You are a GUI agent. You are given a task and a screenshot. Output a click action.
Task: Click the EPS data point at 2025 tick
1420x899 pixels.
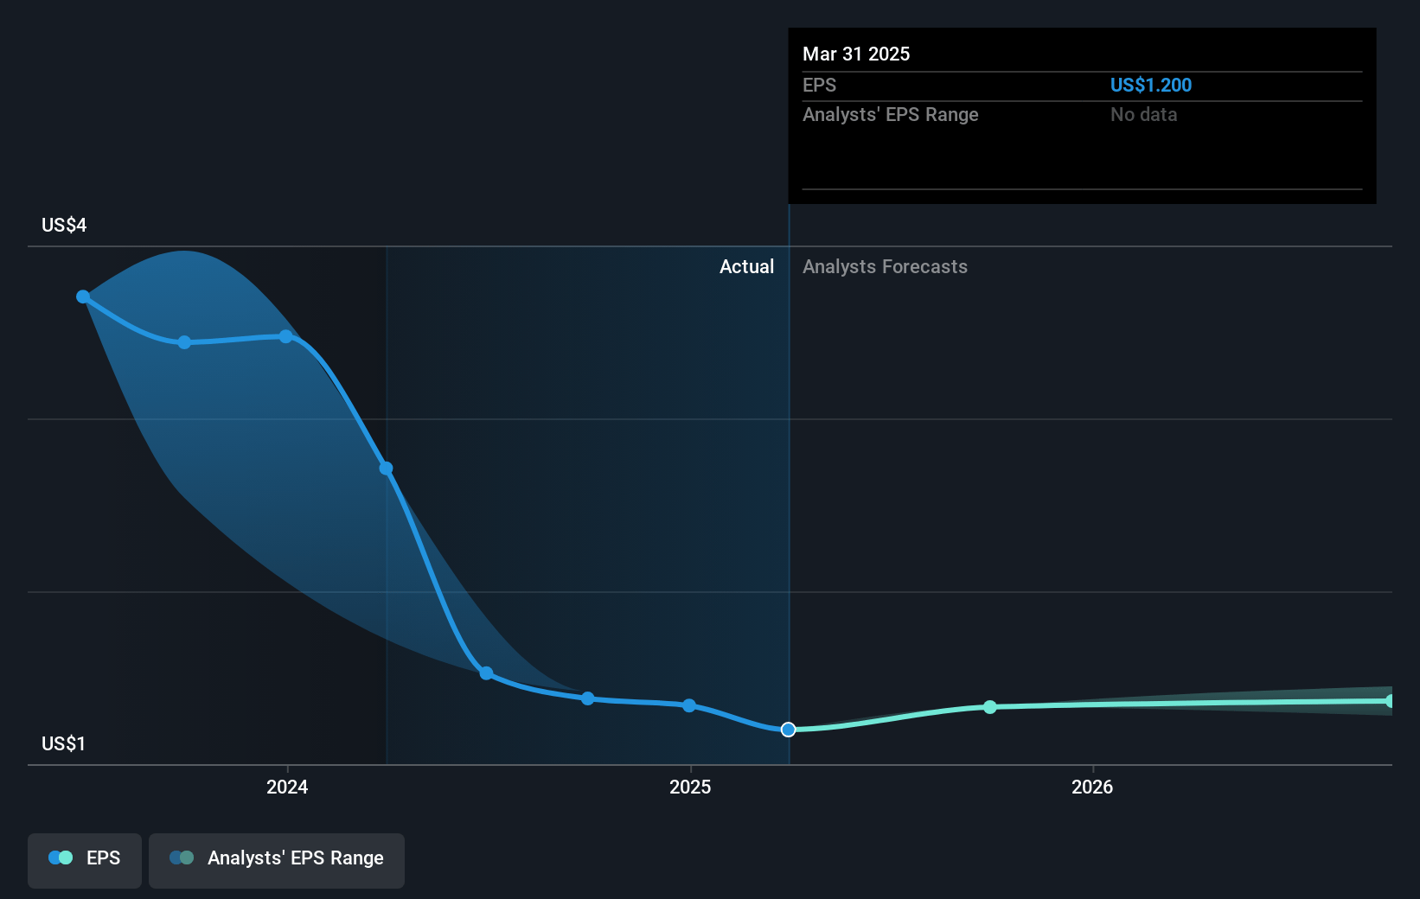(x=689, y=705)
